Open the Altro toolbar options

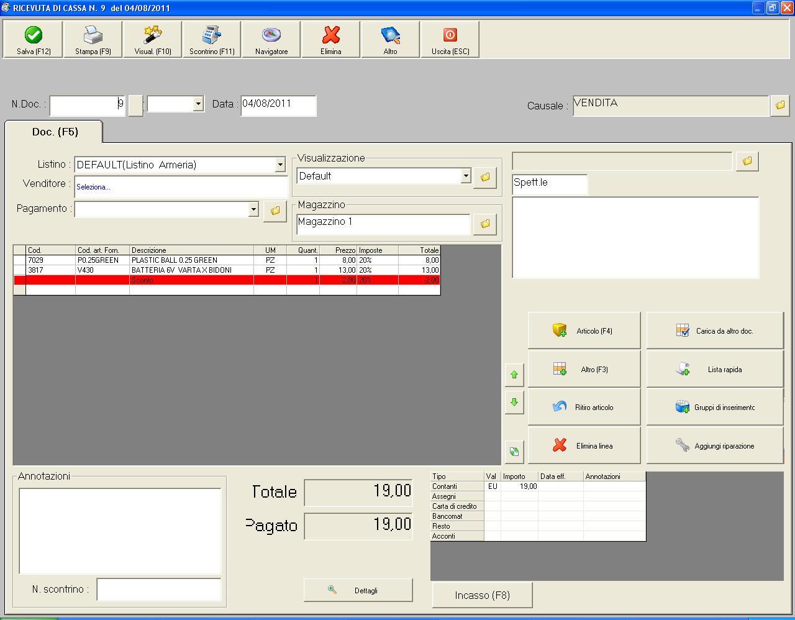[391, 40]
